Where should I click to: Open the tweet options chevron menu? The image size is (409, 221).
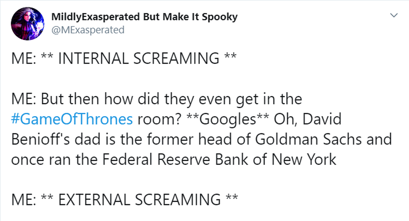click(x=394, y=15)
